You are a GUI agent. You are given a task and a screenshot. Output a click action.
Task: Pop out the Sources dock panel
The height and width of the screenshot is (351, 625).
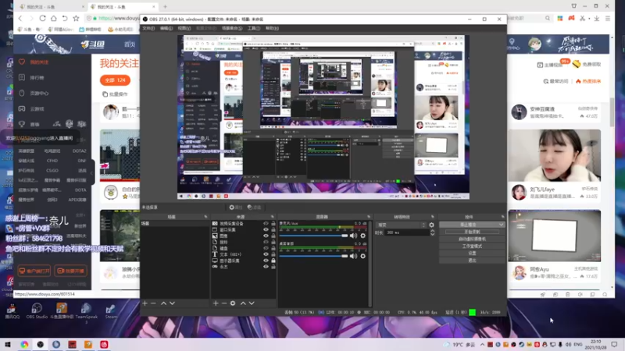click(273, 217)
